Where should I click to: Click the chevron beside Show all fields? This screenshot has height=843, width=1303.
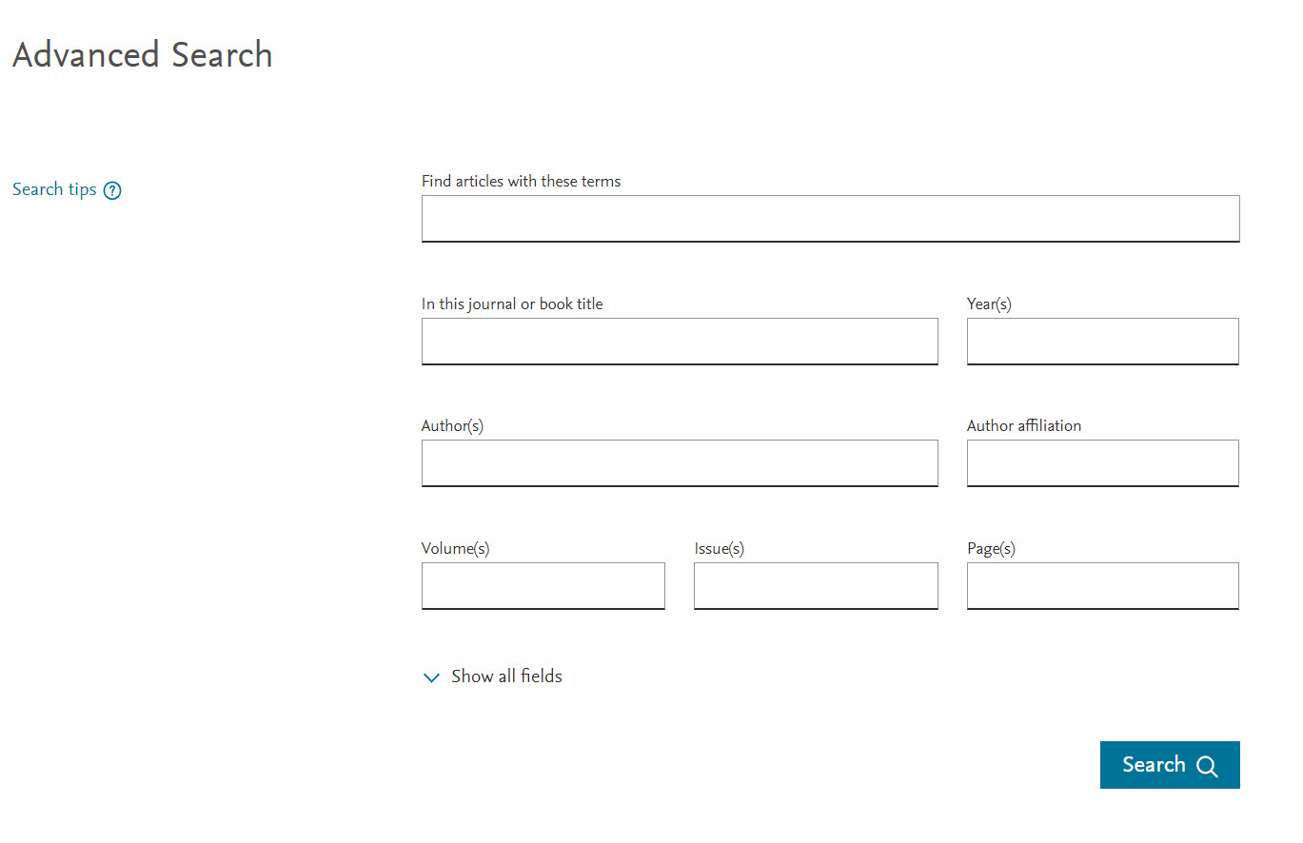coord(431,677)
